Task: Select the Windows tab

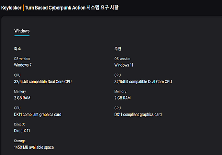Action: (22, 31)
